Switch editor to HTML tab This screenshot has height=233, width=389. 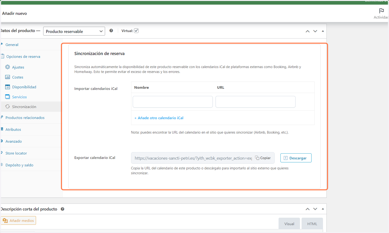(x=312, y=224)
